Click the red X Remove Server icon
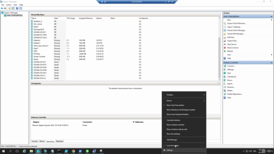Screen dimensions: 274x154 [225, 47]
